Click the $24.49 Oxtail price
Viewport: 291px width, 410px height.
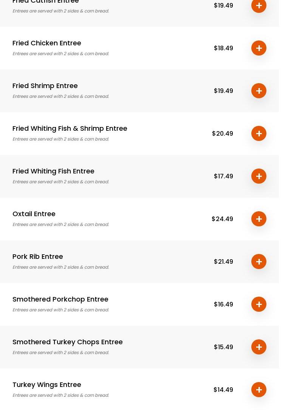click(222, 219)
